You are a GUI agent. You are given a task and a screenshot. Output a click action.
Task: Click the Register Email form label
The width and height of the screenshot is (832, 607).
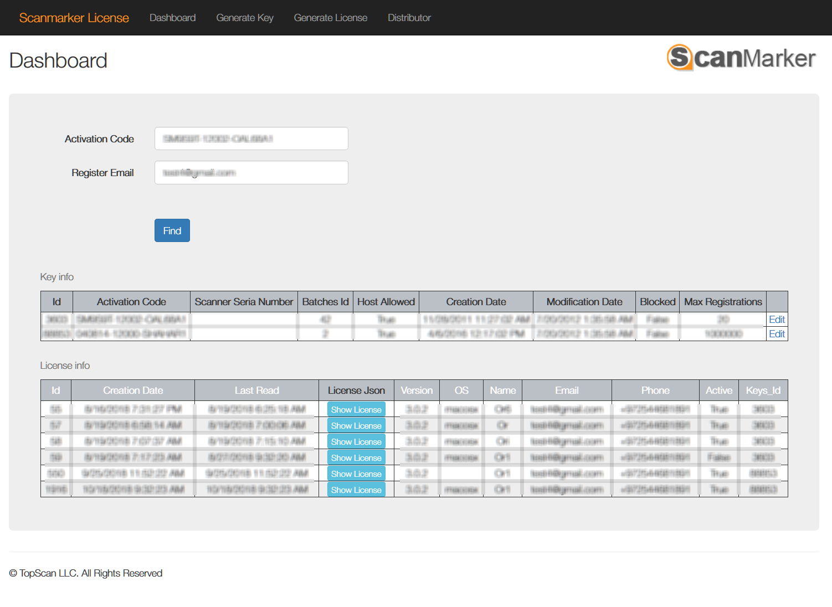tap(102, 173)
